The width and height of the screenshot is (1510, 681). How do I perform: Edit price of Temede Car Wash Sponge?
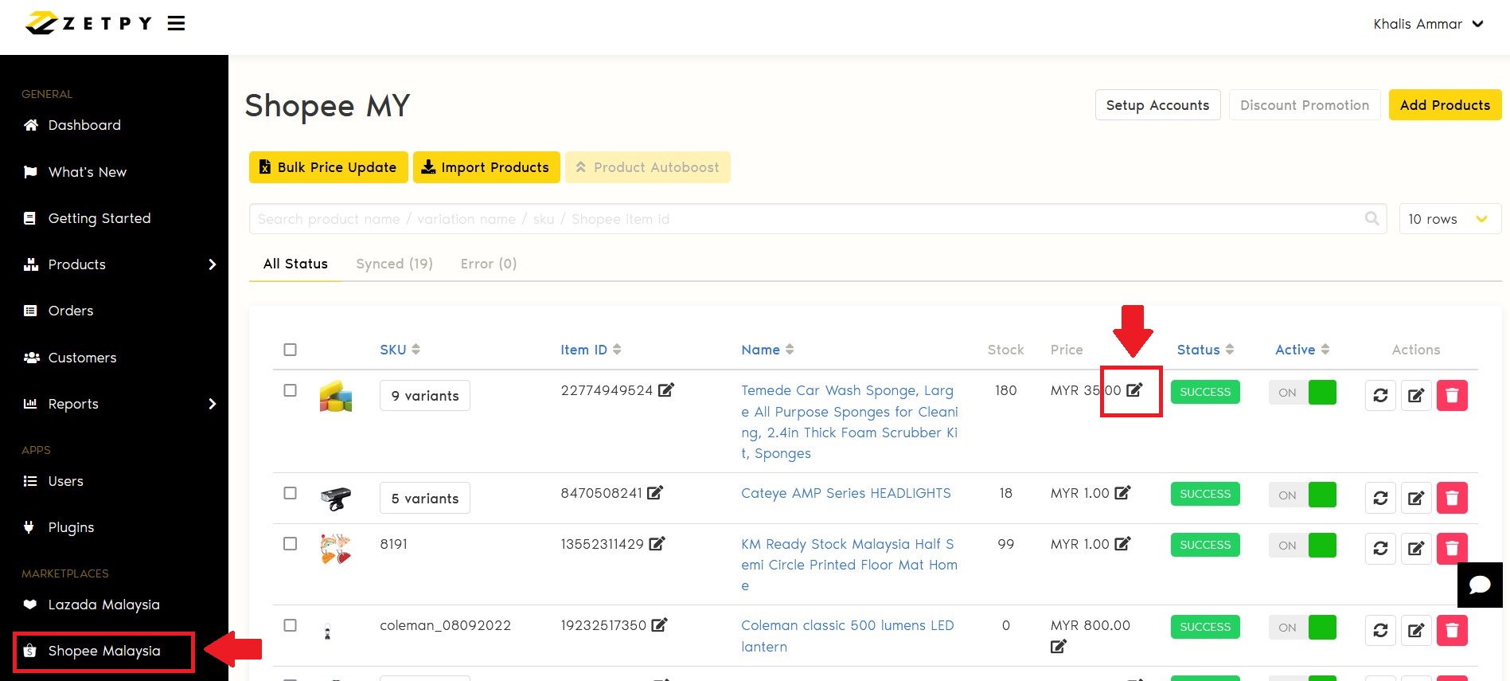point(1134,390)
